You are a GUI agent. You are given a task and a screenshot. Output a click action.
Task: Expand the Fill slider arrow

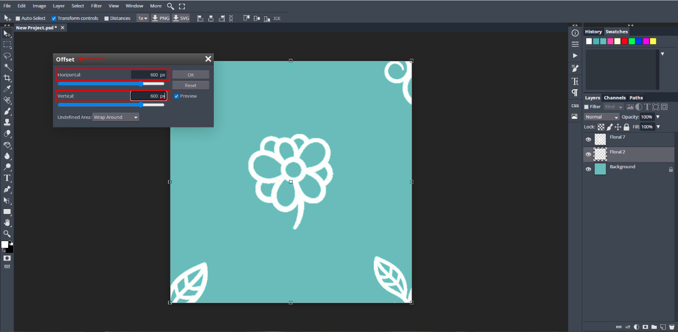pos(658,127)
